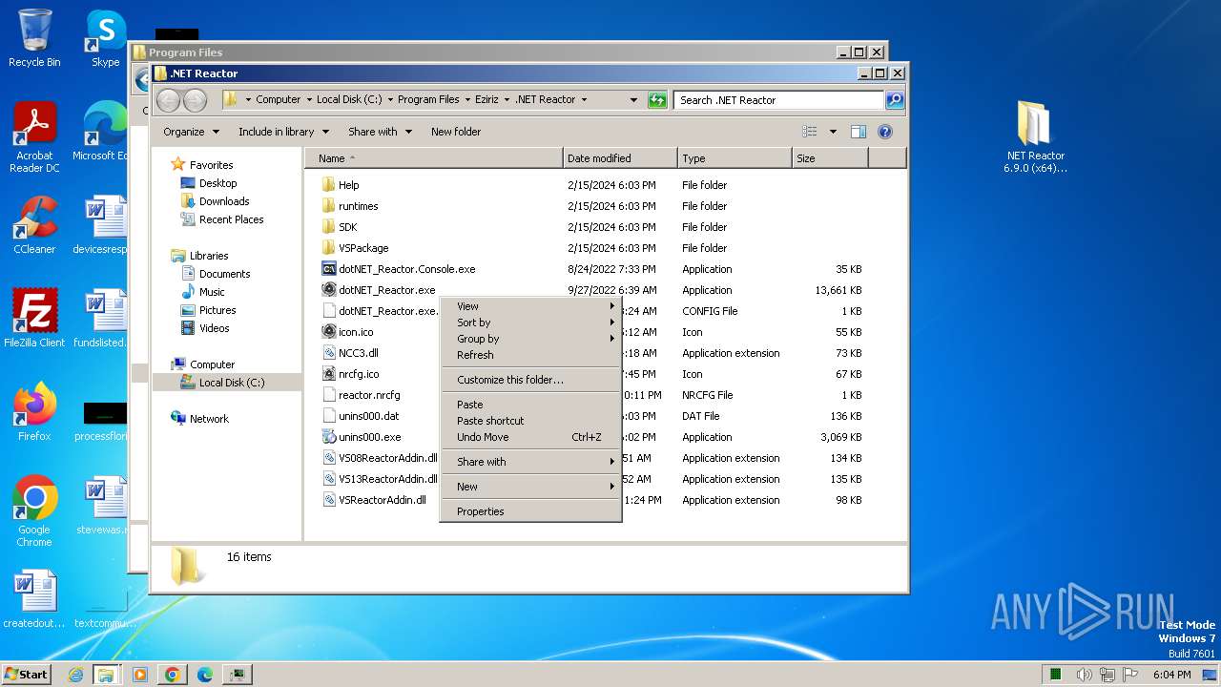Click the Explorer back arrow button

point(168,99)
